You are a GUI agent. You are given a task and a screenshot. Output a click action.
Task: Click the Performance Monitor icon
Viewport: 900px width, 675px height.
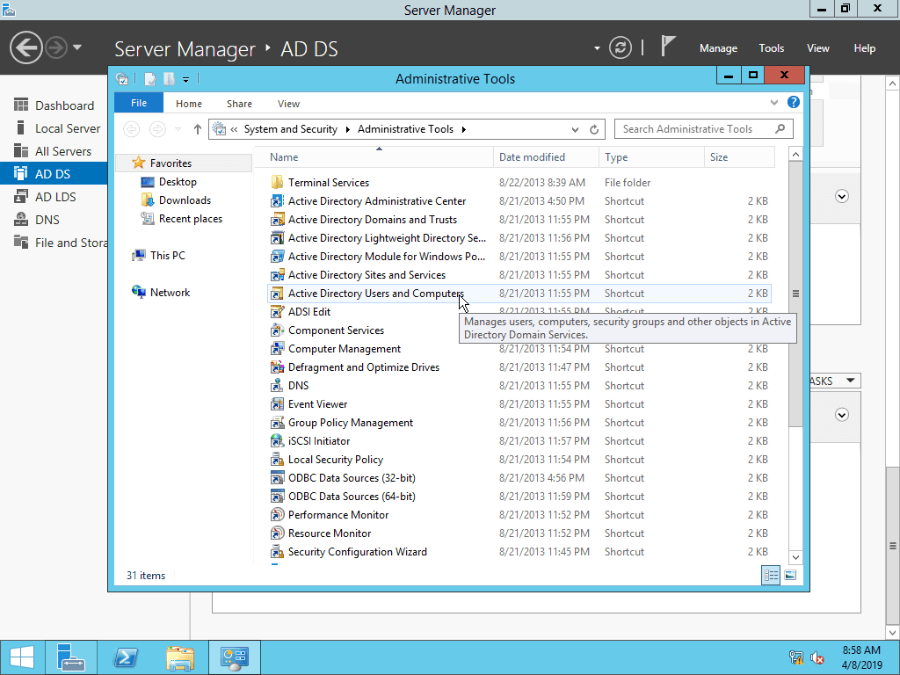277,515
